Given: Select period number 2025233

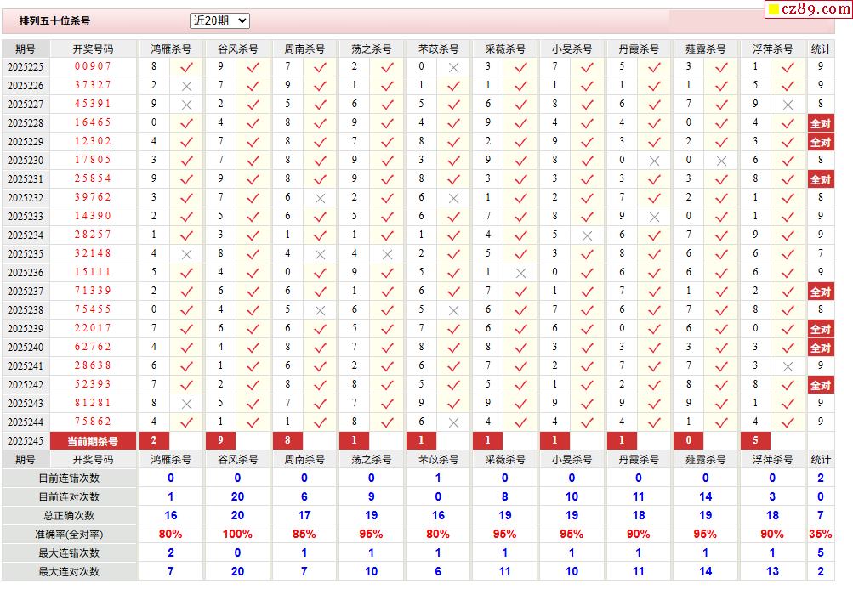Looking at the screenshot, I should pyautogui.click(x=25, y=217).
